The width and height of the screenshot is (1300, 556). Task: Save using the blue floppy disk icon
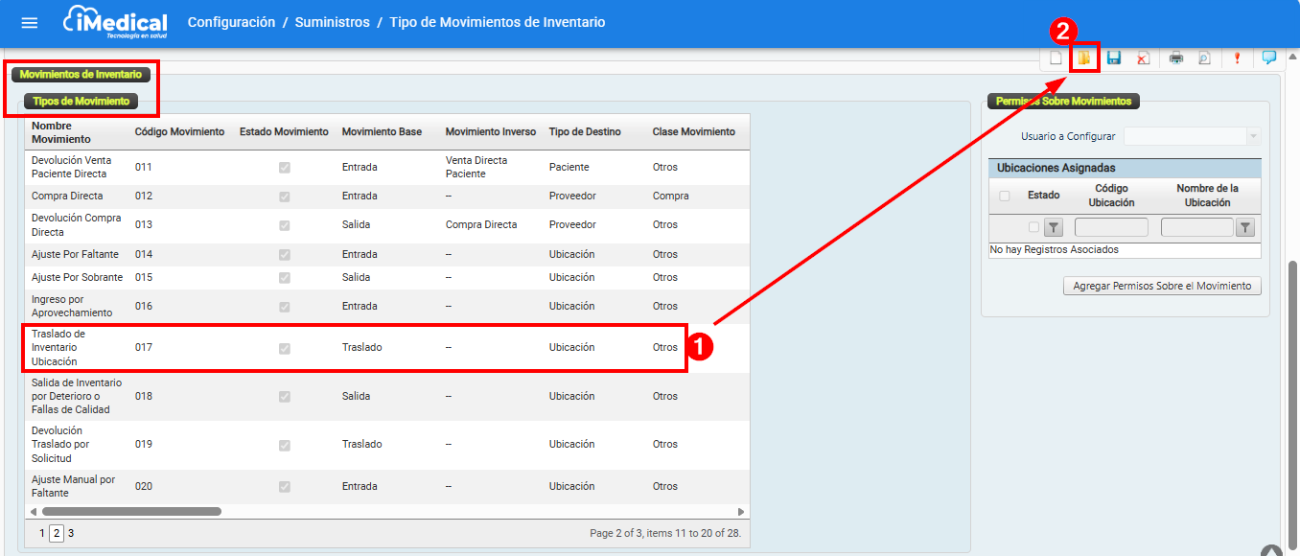(x=1114, y=58)
